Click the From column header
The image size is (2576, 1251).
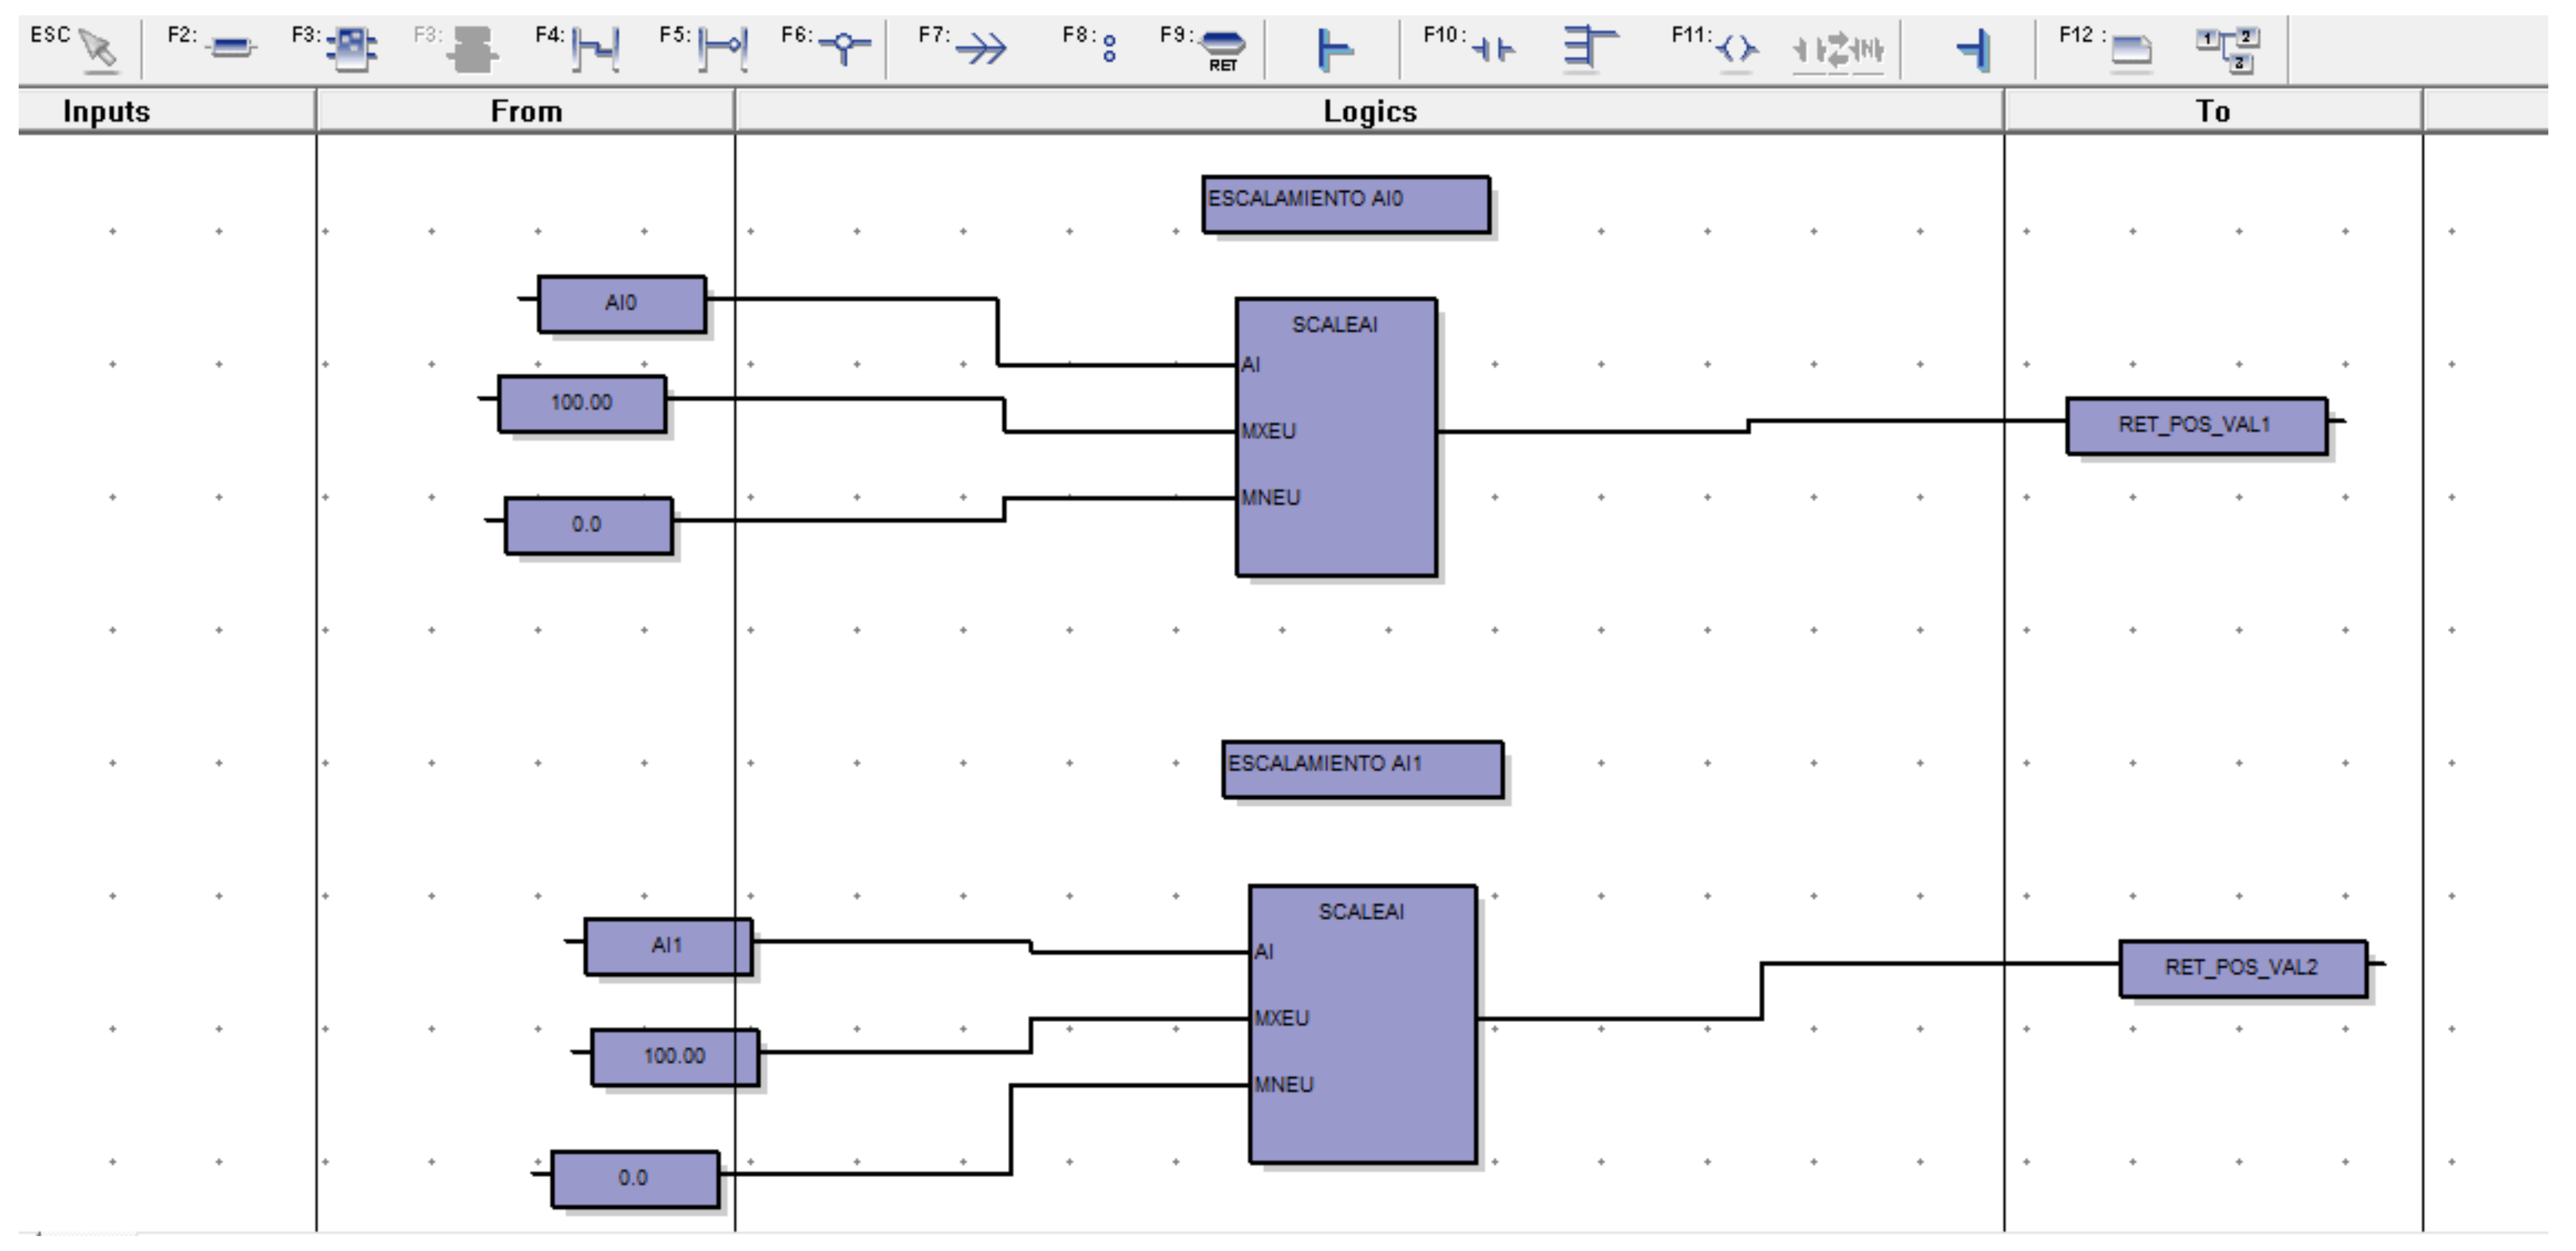tap(526, 111)
